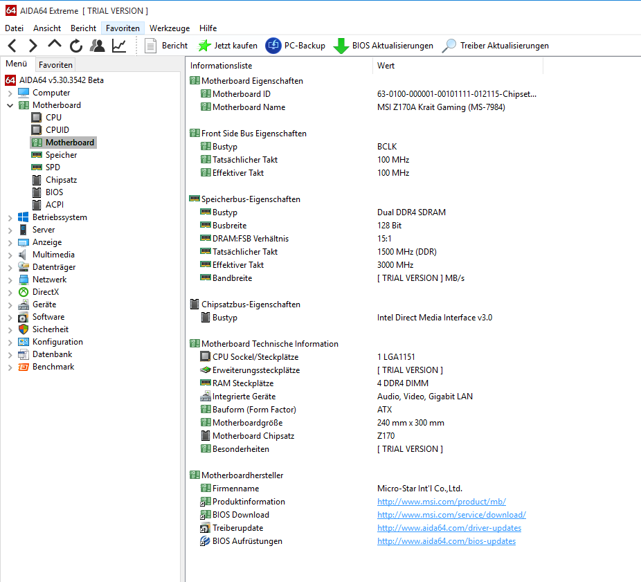Open the Chipsatz tree item
Image resolution: width=641 pixels, height=582 pixels.
(62, 180)
